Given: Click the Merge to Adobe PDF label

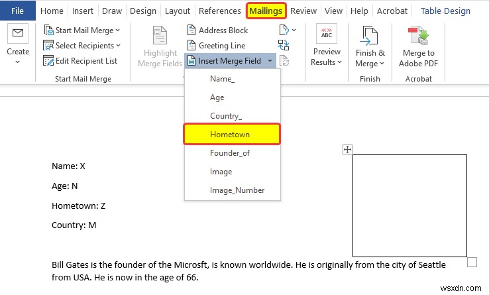Looking at the screenshot, I should point(418,58).
